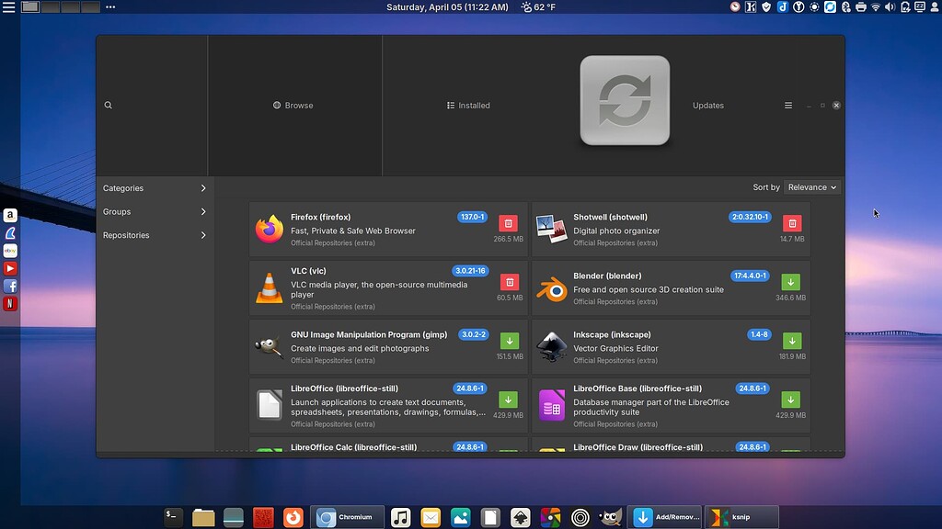Image resolution: width=942 pixels, height=529 pixels.
Task: Install GIMP with the download arrow icon
Action: click(x=509, y=341)
